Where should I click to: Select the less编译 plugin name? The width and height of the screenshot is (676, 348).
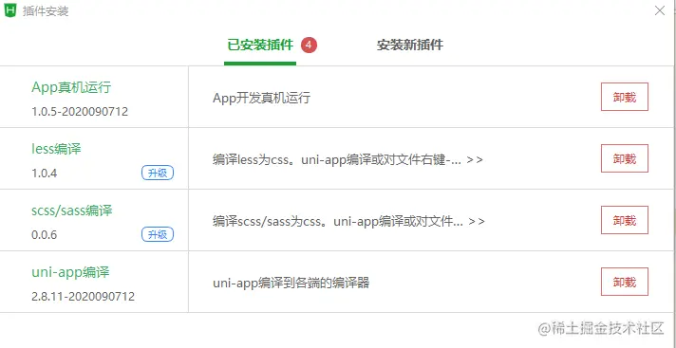pos(56,149)
